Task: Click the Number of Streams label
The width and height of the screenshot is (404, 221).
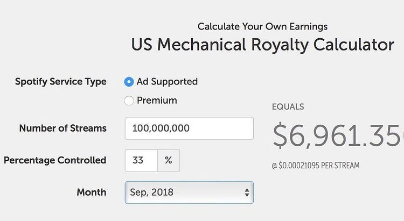Action: [62, 129]
